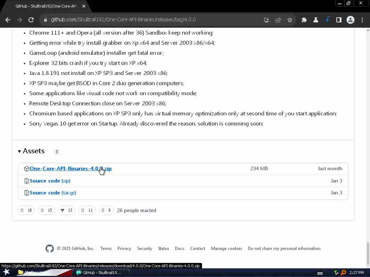Click the keyboard icon in system tray

(320, 273)
